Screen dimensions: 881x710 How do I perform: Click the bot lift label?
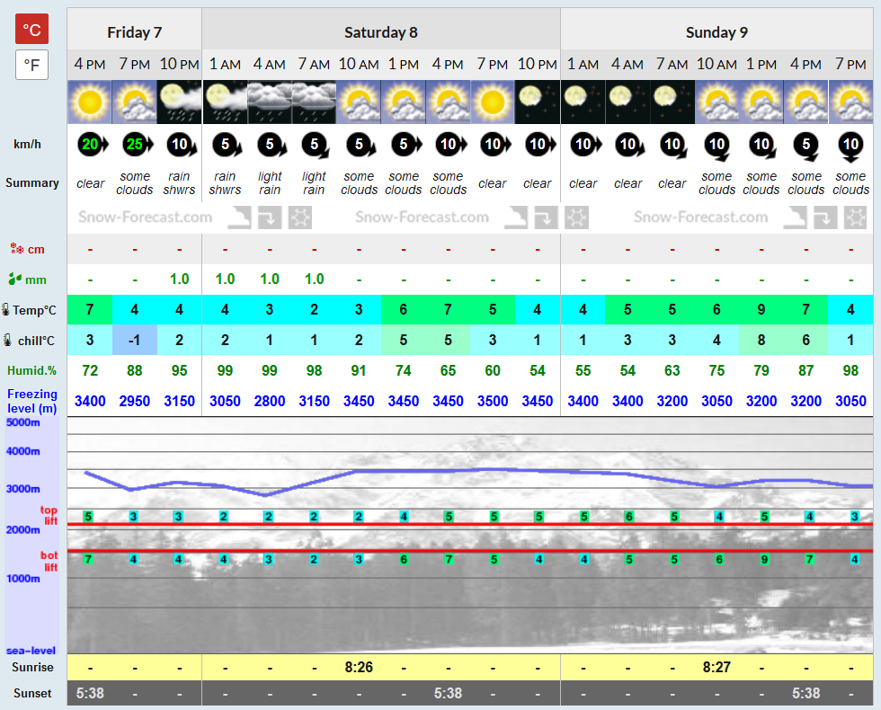click(x=49, y=561)
